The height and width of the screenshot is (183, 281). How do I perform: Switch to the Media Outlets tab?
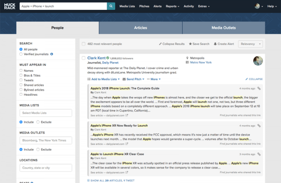coord(224,28)
